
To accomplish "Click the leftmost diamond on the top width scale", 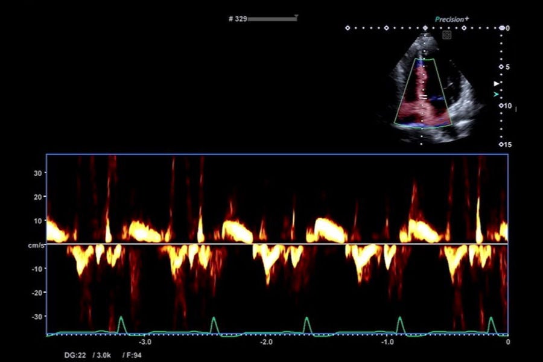I will (348, 28).
